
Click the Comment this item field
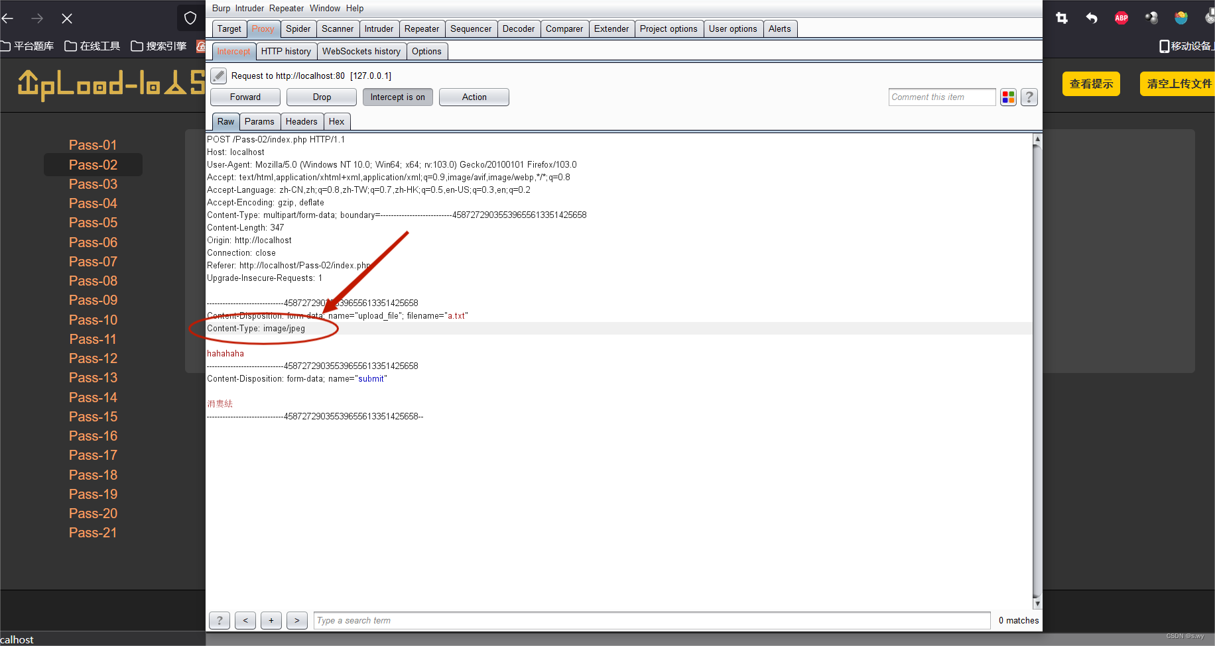coord(942,97)
